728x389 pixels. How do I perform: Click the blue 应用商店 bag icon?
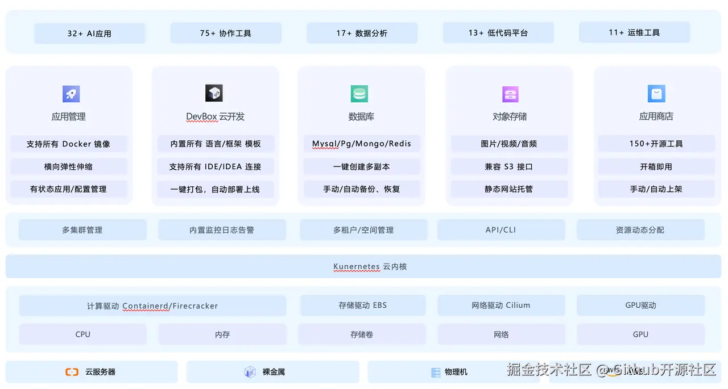tap(656, 94)
